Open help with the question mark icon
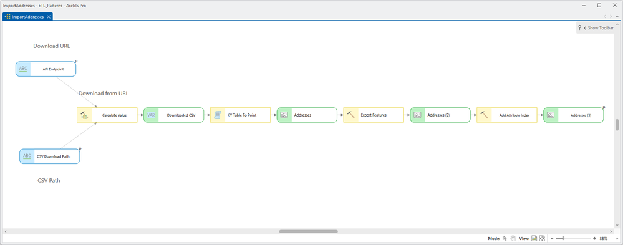 point(580,28)
